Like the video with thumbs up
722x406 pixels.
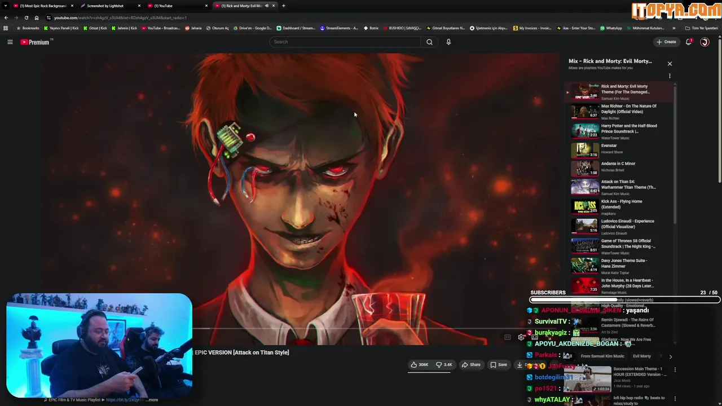coord(419,365)
